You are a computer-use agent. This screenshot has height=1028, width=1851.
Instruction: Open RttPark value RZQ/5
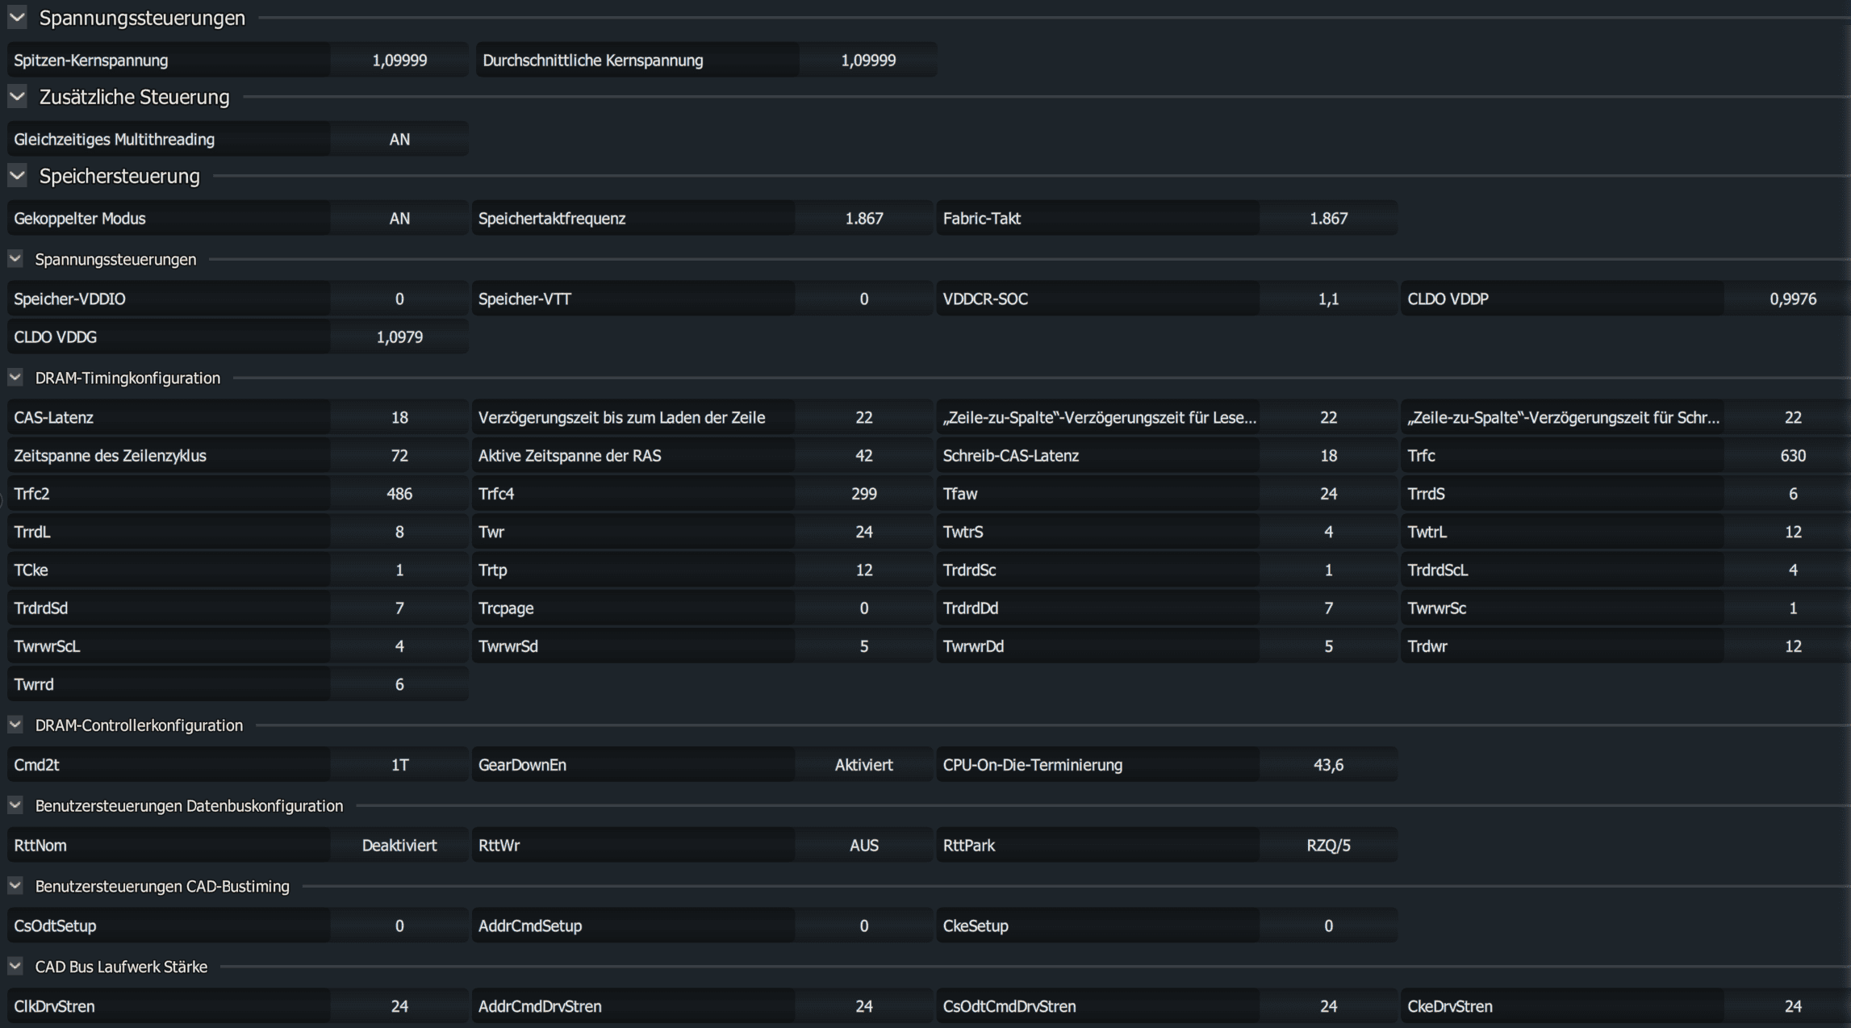(x=1328, y=845)
